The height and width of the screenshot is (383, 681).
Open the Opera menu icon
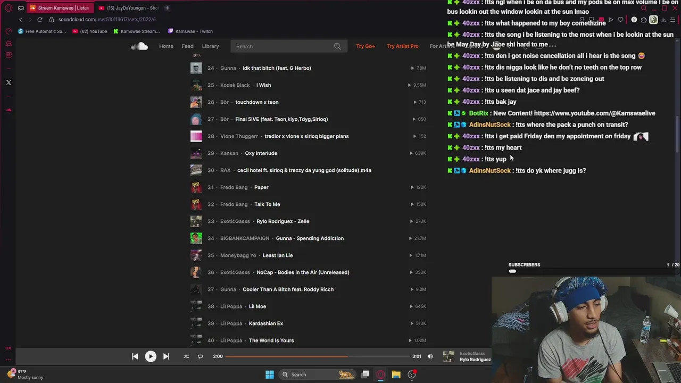pyautogui.click(x=9, y=8)
